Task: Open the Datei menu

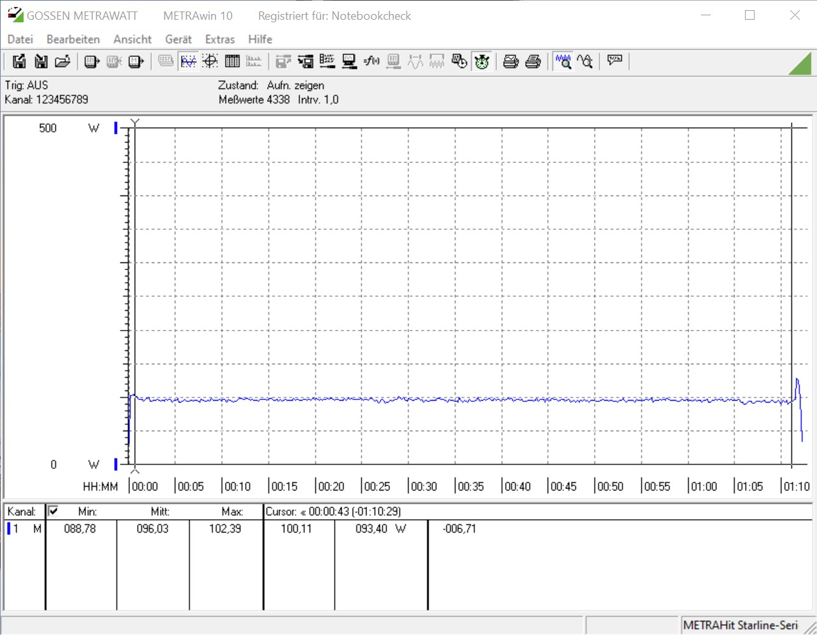Action: tap(20, 39)
